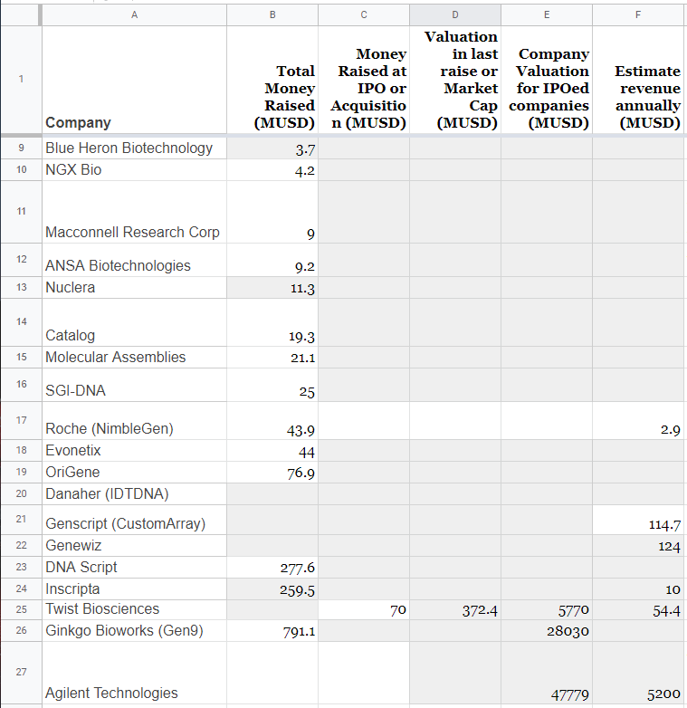Click the 'Company' header cell

tap(135, 80)
